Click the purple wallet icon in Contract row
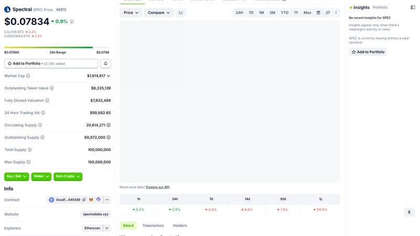 98,199
